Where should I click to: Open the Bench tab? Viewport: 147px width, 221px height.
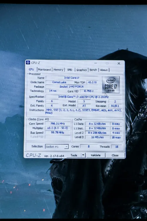click(x=93, y=70)
